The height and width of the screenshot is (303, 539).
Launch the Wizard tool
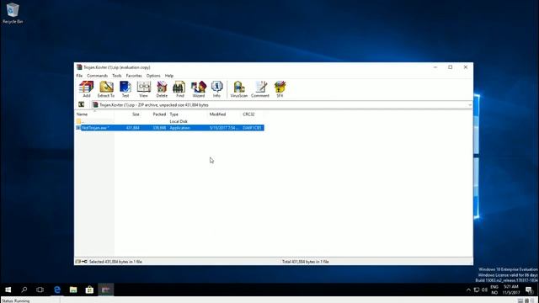coord(199,89)
